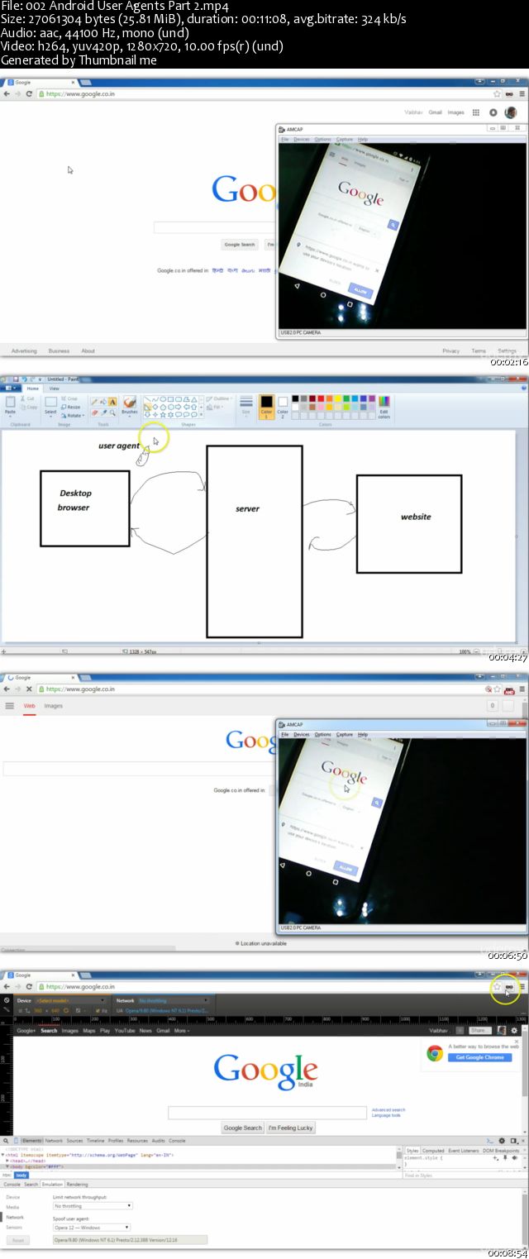The width and height of the screenshot is (529, 1259).
Task: Open Edit colors in Paint
Action: (384, 408)
